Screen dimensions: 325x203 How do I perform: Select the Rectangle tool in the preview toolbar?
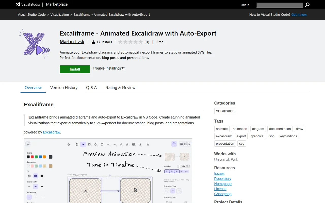[89, 144]
